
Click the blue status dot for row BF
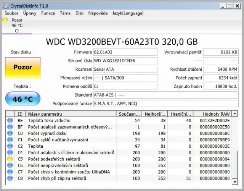point(10,127)
